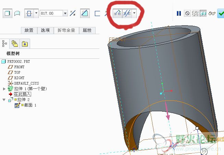Viewport: 224px width, 155px height.
Task: Select the surface extrude option
Action: pos(17,14)
